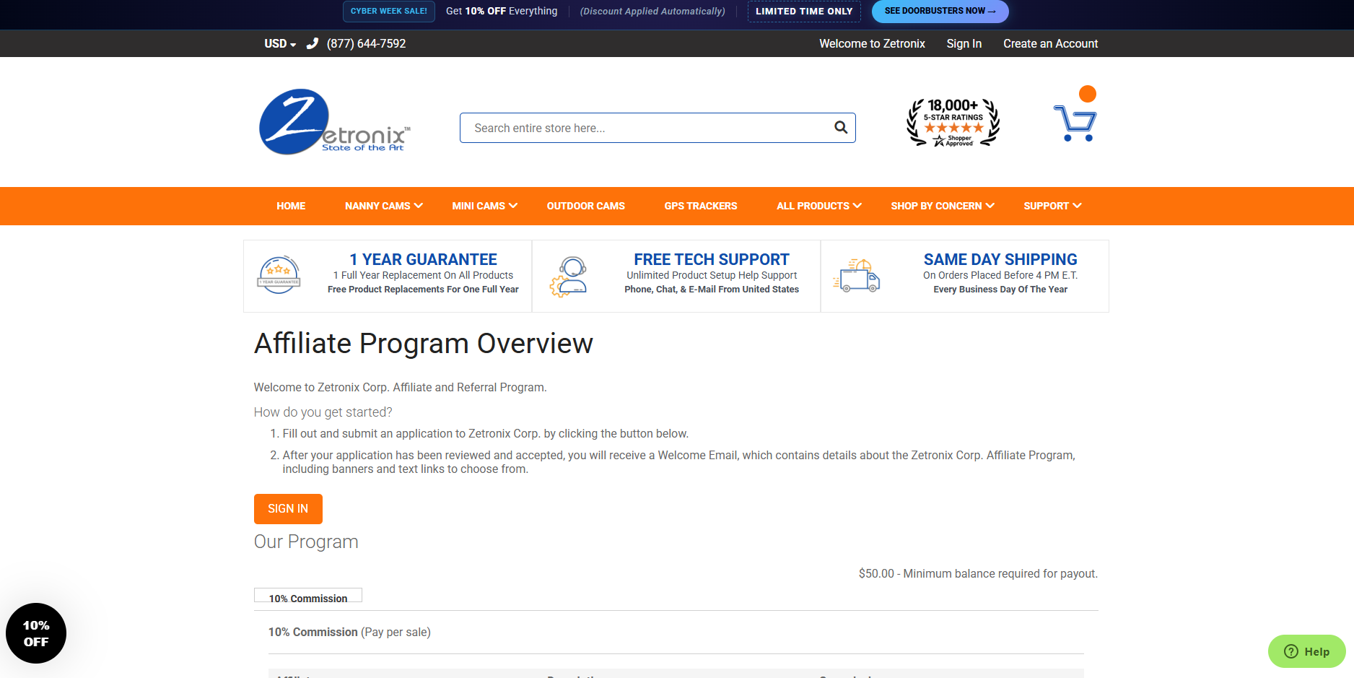1354x678 pixels.
Task: Select HOME in the navigation bar
Action: [291, 206]
